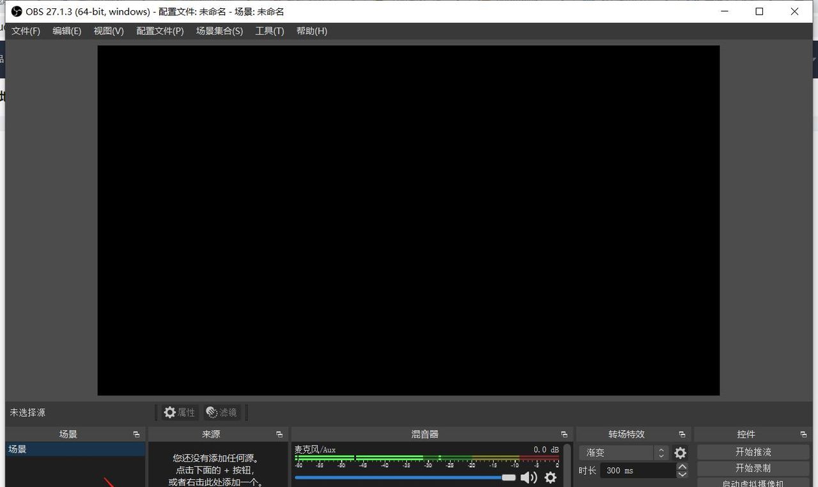Click the OBS logo in the title bar
This screenshot has width=818, height=487.
17,12
